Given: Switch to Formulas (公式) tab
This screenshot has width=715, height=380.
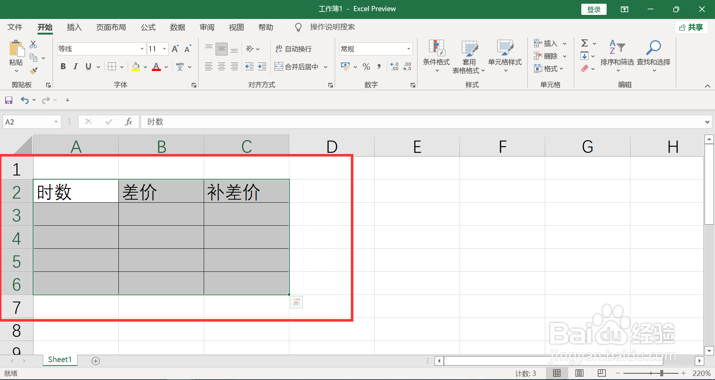Looking at the screenshot, I should [x=148, y=27].
